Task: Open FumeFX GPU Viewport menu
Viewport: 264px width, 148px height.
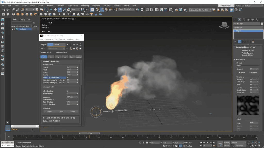Action: 60,39
